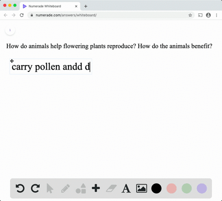Click the browser forward arrow
The width and height of the screenshot is (222, 201).
pyautogui.click(x=13, y=15)
